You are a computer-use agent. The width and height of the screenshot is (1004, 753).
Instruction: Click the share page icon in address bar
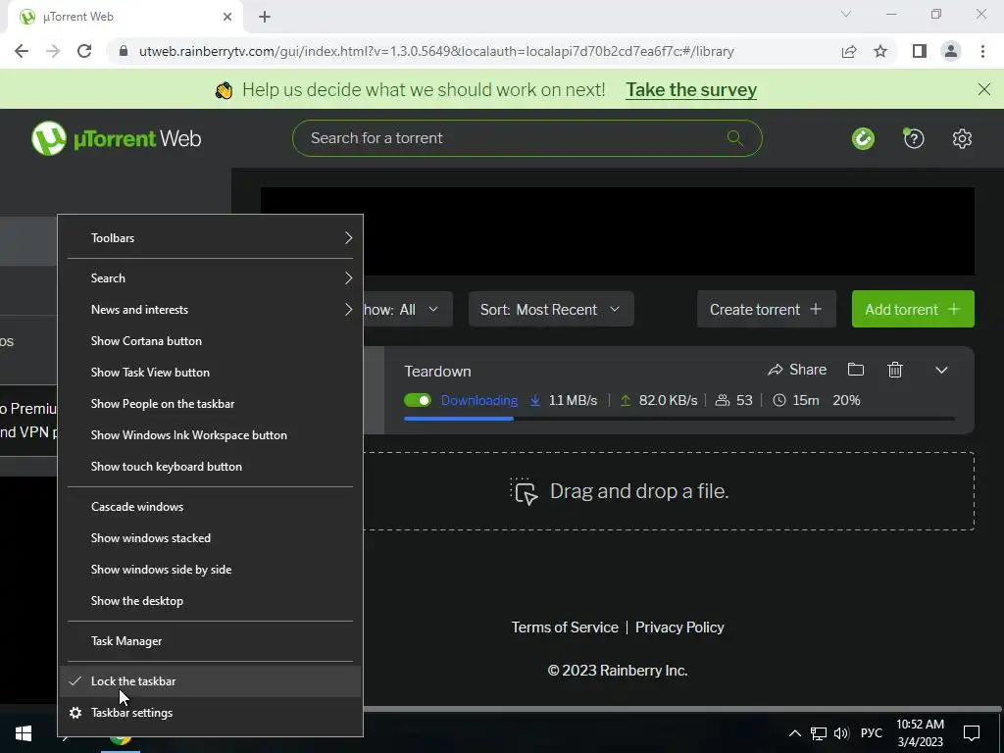coord(849,51)
